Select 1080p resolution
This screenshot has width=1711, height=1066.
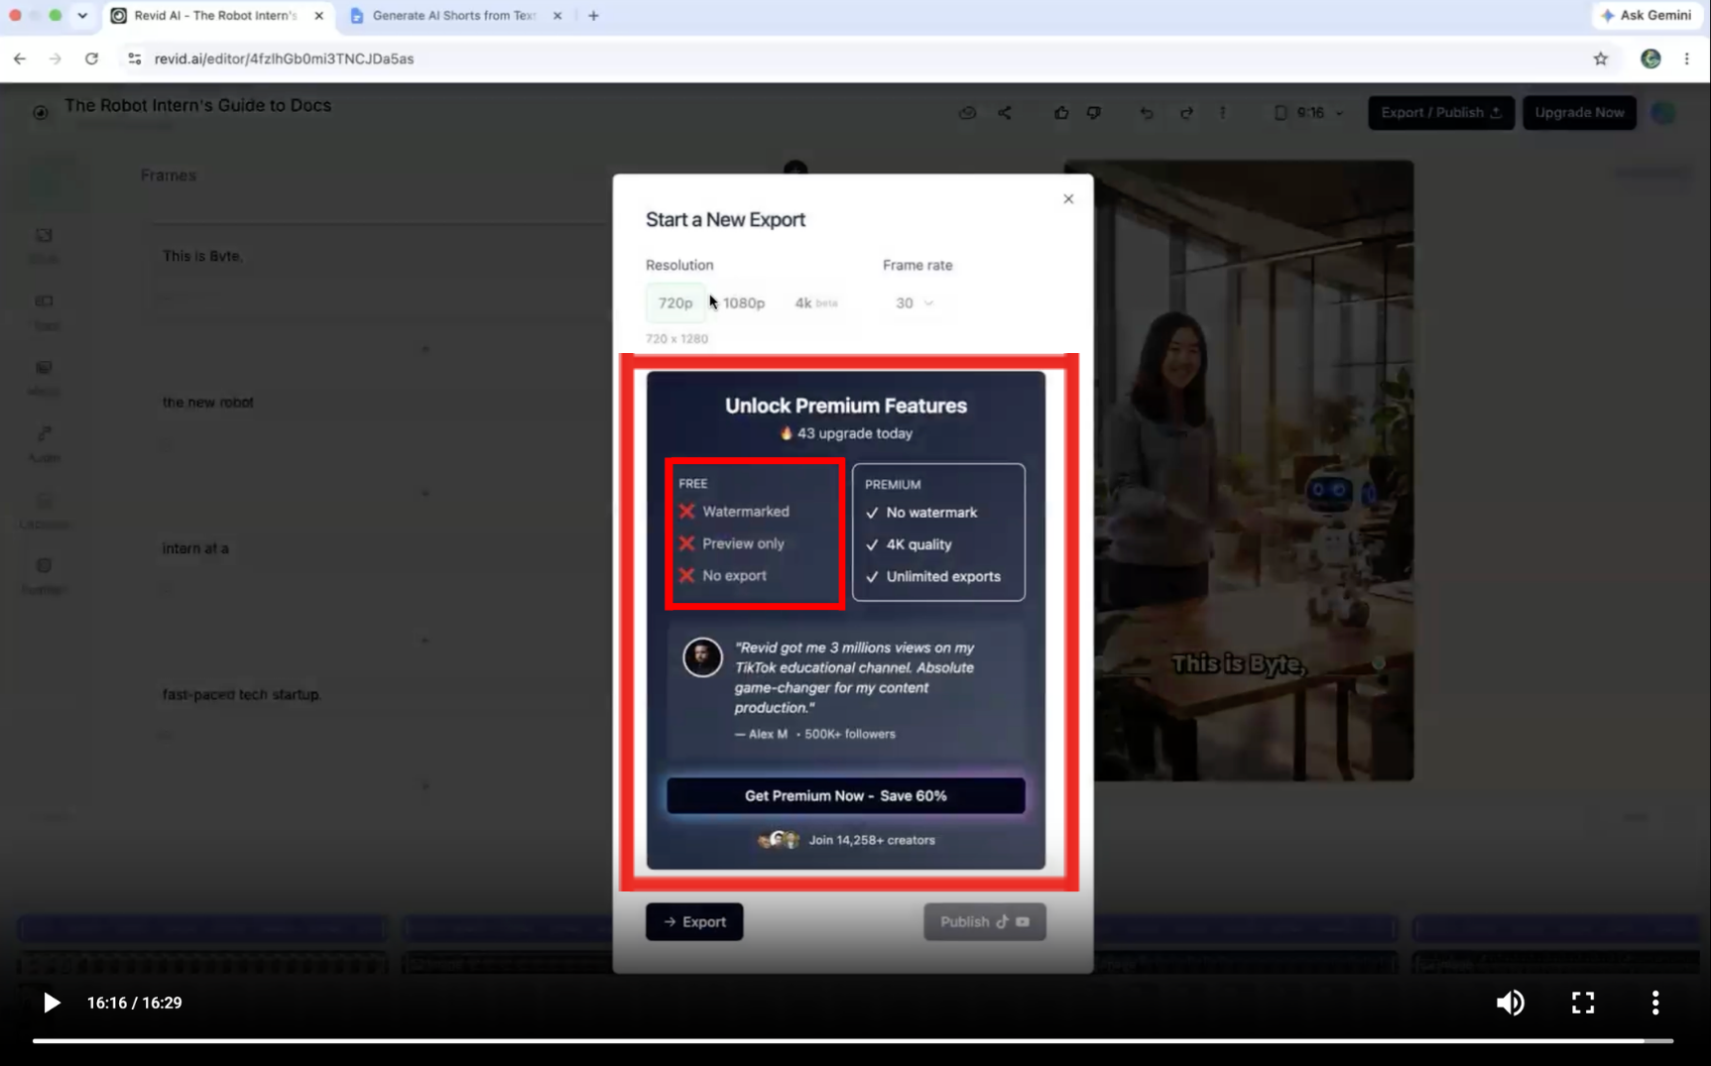(744, 303)
